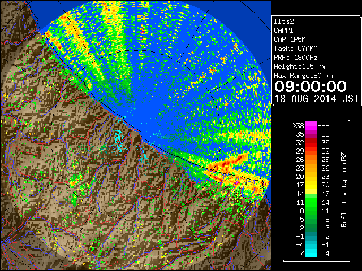Click the 'CAP_1P5K' label
Viewport: 362px width, 271px height.
point(290,40)
